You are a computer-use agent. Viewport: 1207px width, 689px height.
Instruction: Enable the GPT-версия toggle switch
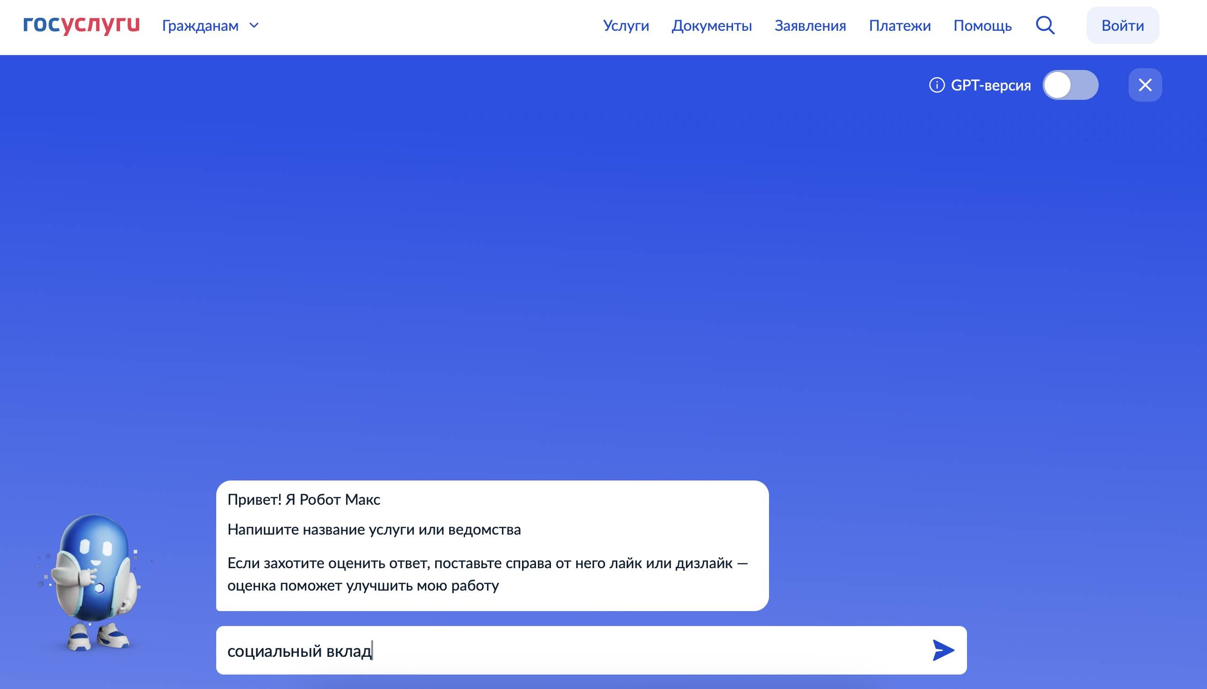(x=1070, y=85)
